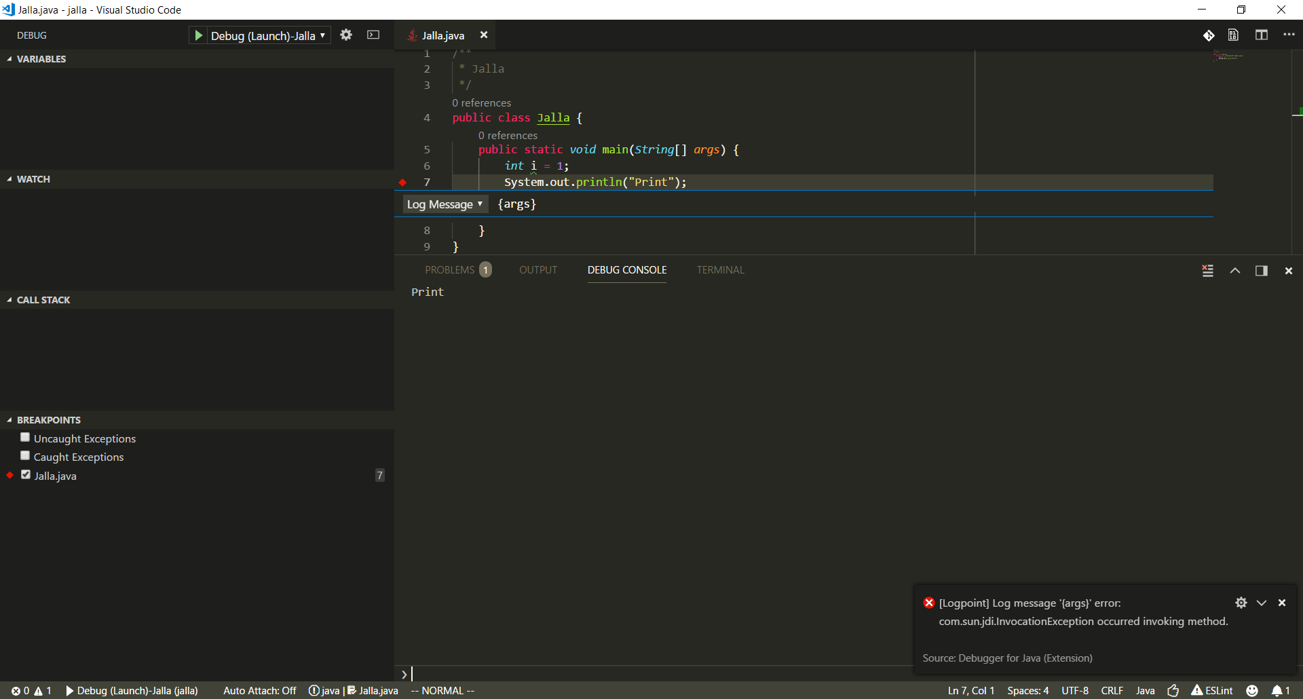Switch to the PROBLEMS tab
Viewport: 1303px width, 699px height.
point(449,269)
